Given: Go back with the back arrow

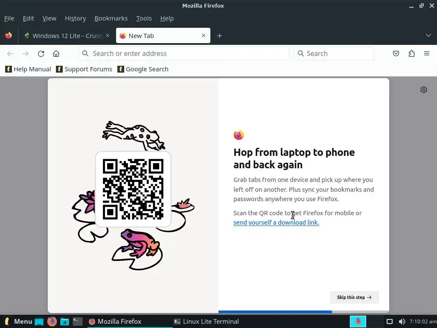Looking at the screenshot, I should 10,53.
